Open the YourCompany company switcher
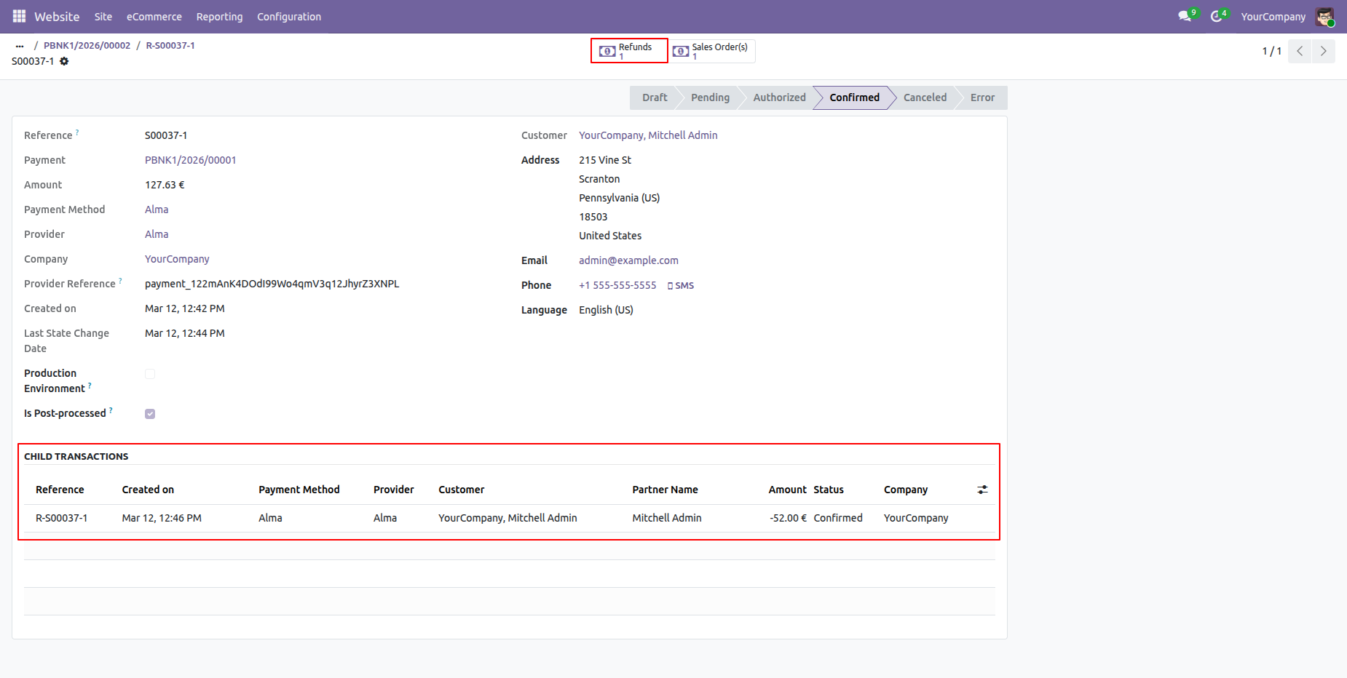This screenshot has height=678, width=1347. tap(1273, 16)
